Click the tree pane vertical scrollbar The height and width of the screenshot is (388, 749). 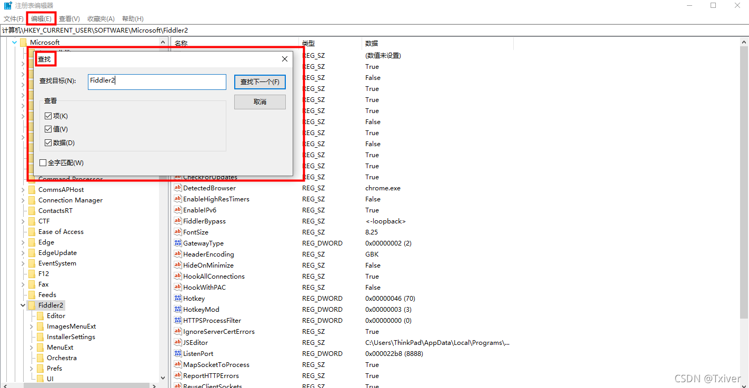tap(163, 210)
